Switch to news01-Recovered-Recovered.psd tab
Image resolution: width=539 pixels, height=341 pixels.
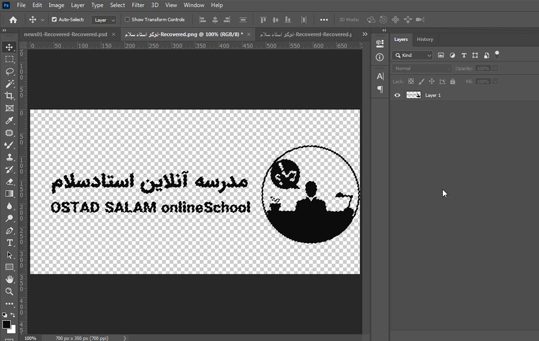66,34
